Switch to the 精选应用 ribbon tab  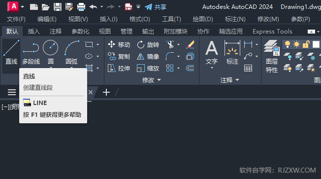(231, 32)
